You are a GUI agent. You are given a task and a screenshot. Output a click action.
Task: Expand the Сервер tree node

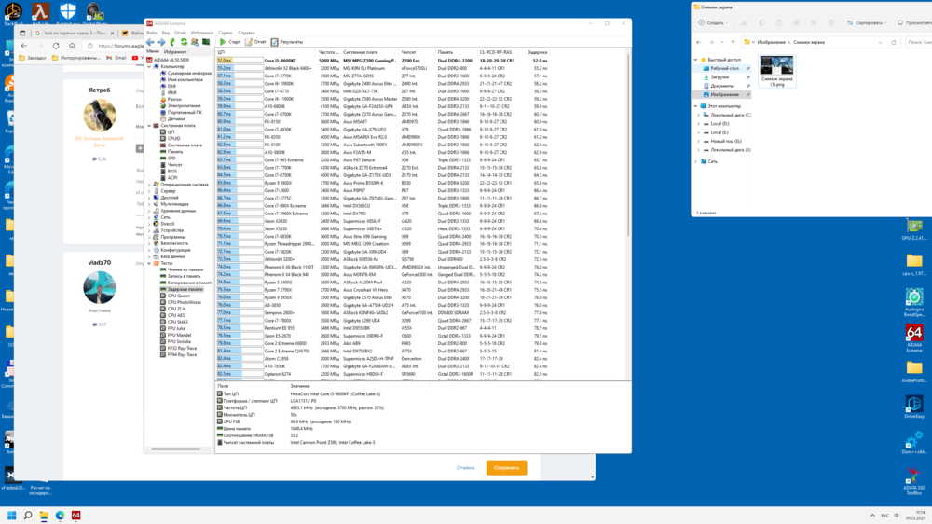pos(149,191)
